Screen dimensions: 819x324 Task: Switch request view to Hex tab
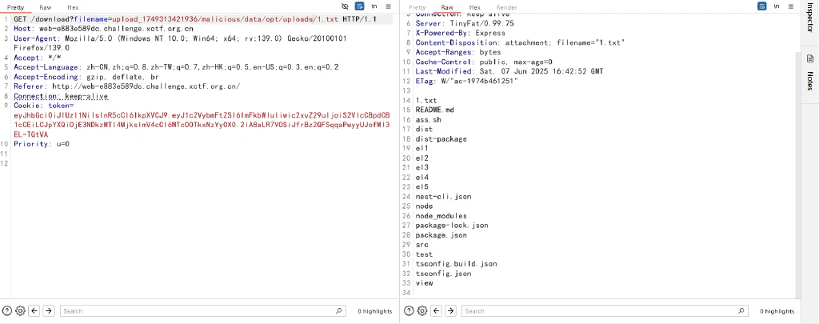pyautogui.click(x=73, y=7)
